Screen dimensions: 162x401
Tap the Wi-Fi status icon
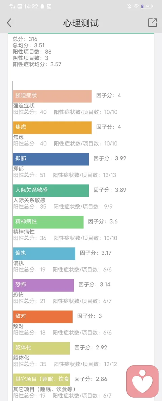pyautogui.click(x=136, y=6)
